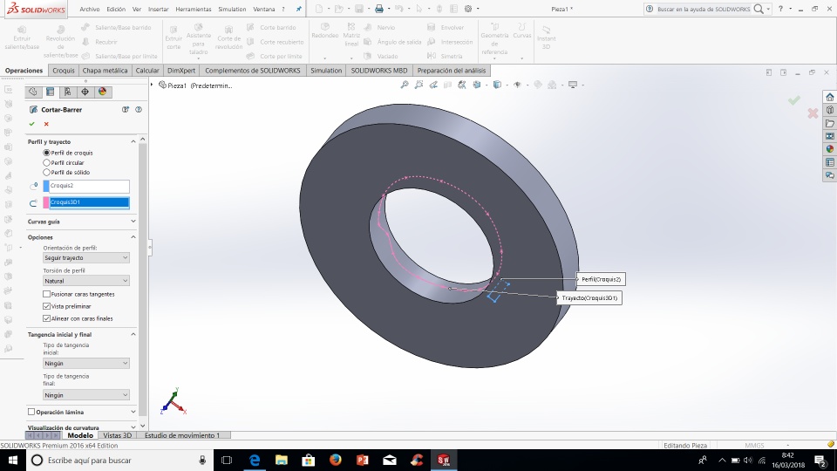Click the Croquis2 profile selection box
Viewport: 837px width, 471px height.
pyautogui.click(x=89, y=186)
